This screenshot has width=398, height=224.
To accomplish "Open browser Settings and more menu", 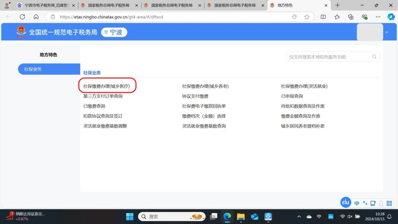I will 378,17.
